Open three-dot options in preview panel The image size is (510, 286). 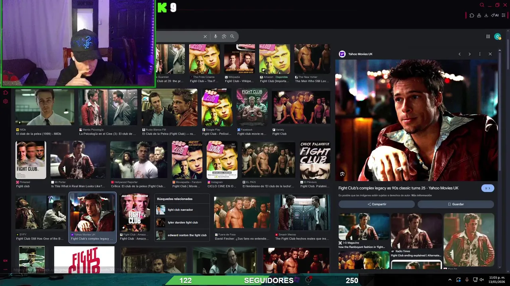coord(480,54)
